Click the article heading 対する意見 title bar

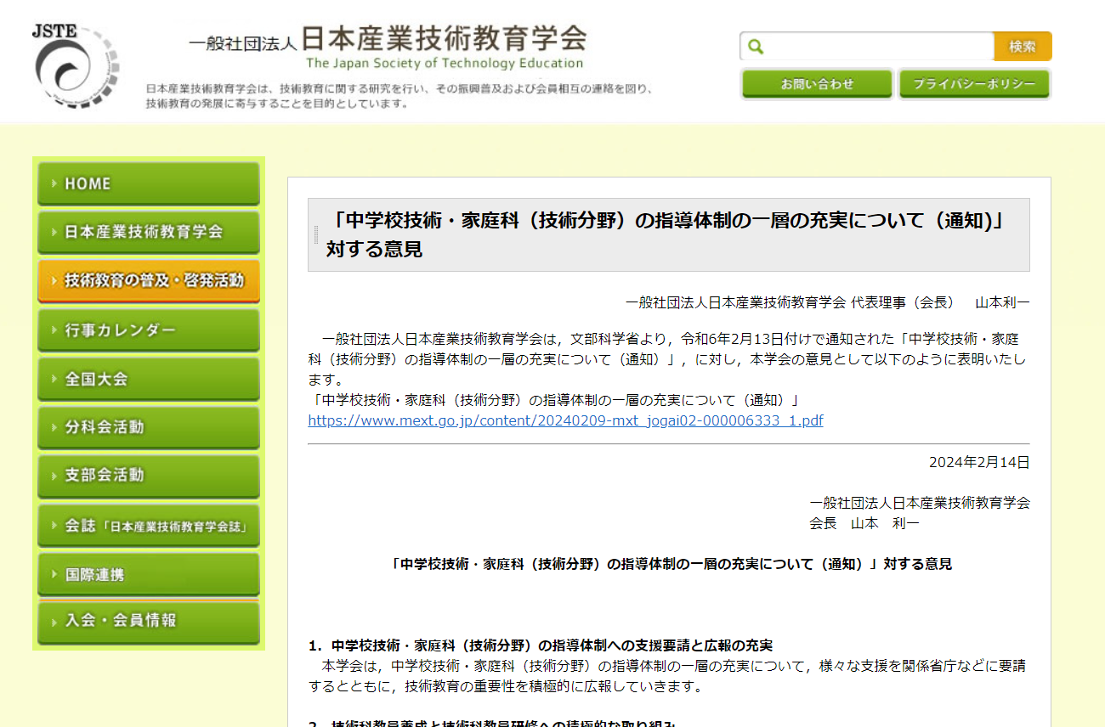pos(668,234)
